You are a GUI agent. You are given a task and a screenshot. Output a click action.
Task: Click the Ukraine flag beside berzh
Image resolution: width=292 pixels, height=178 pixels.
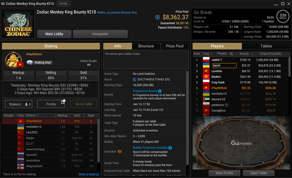tap(206, 65)
